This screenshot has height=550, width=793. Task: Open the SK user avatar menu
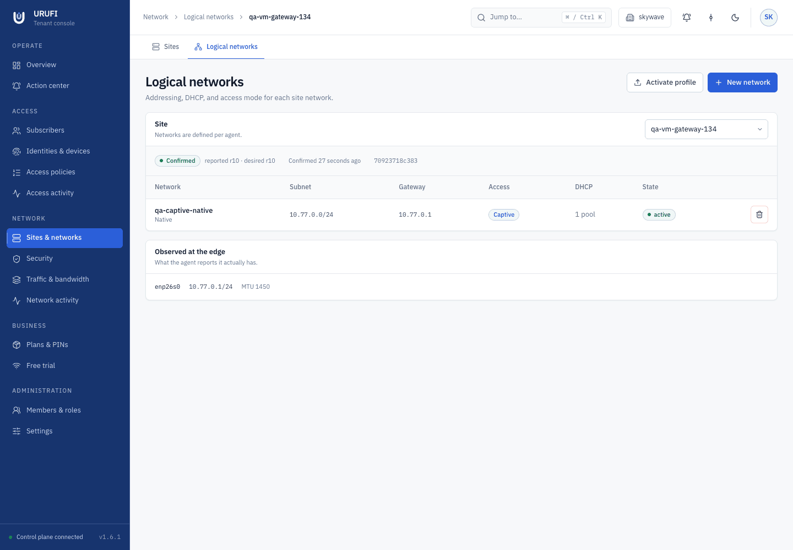click(769, 18)
